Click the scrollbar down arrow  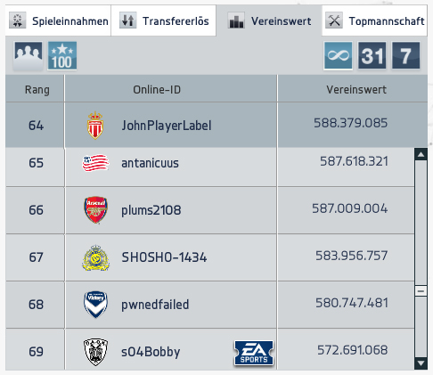coord(421,363)
